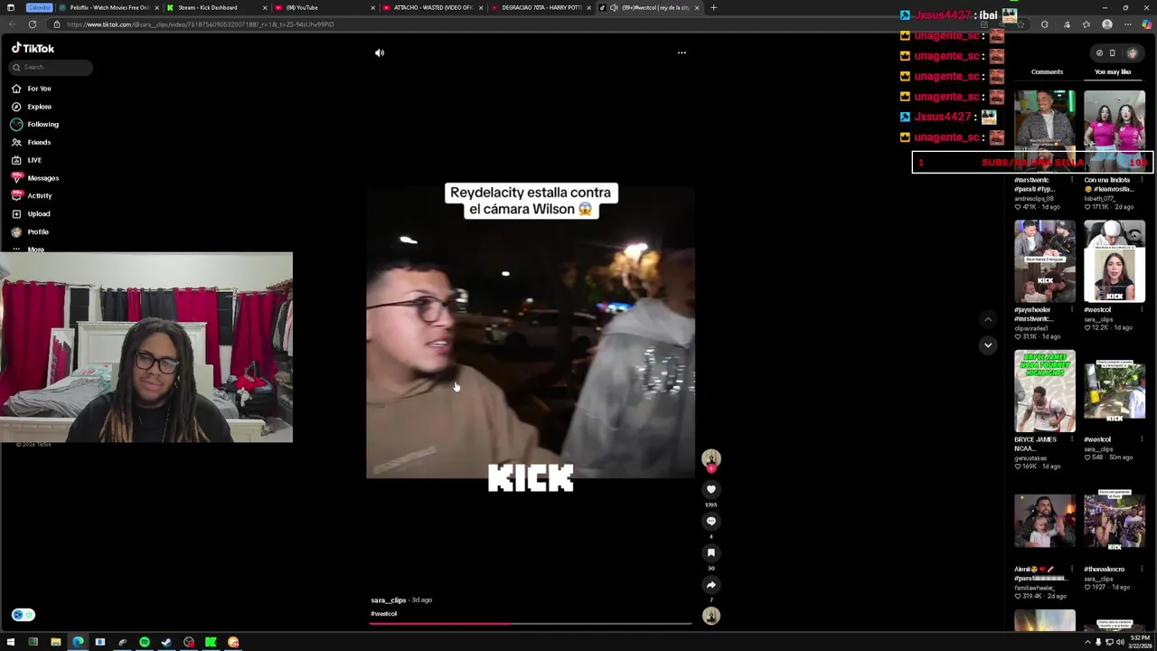Open comments with the speech bubble icon
Image resolution: width=1157 pixels, height=651 pixels.
[711, 521]
